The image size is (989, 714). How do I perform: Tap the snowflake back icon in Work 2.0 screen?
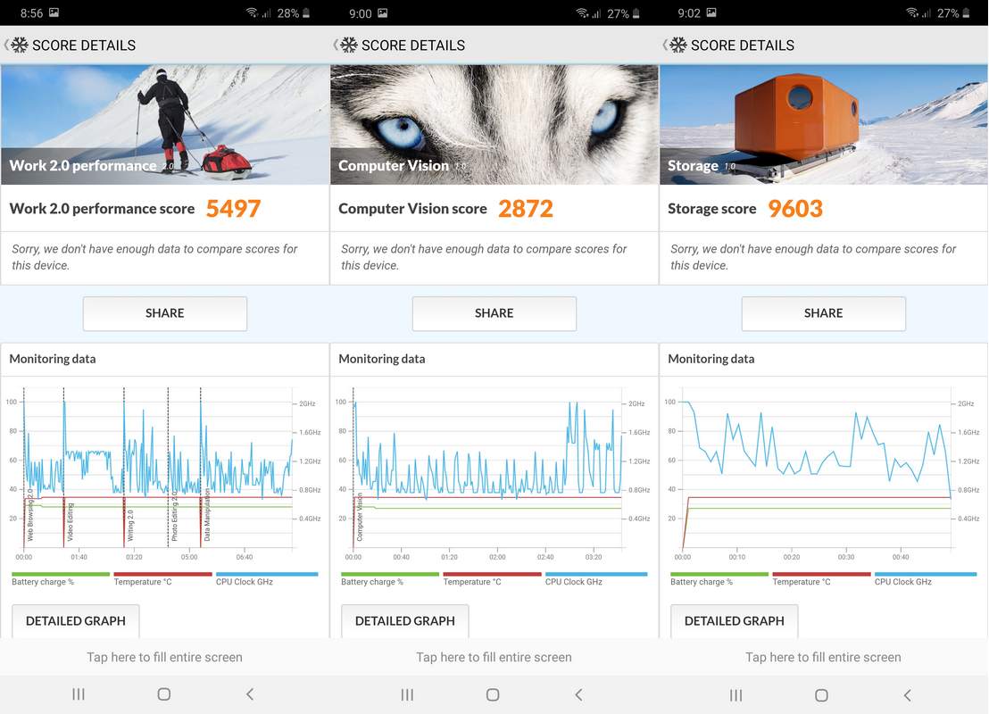17,46
